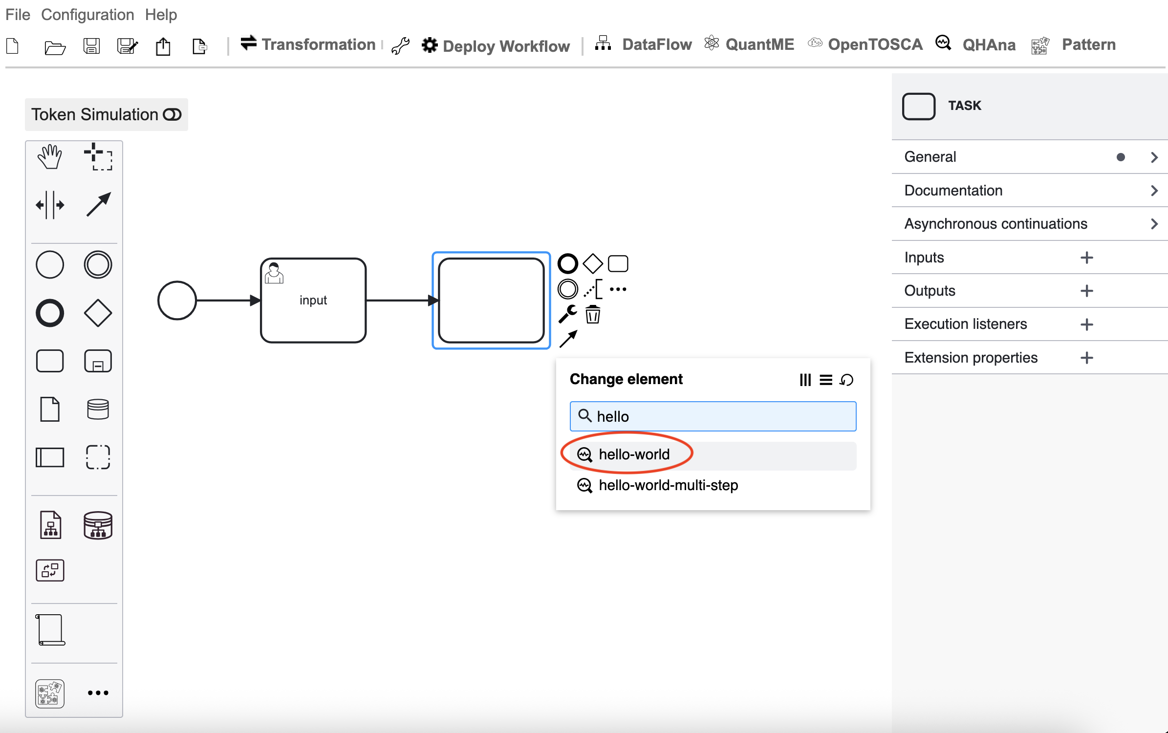Screen dimensions: 1168x733
Task: Select the lasso tool in palette
Action: [x=98, y=157]
